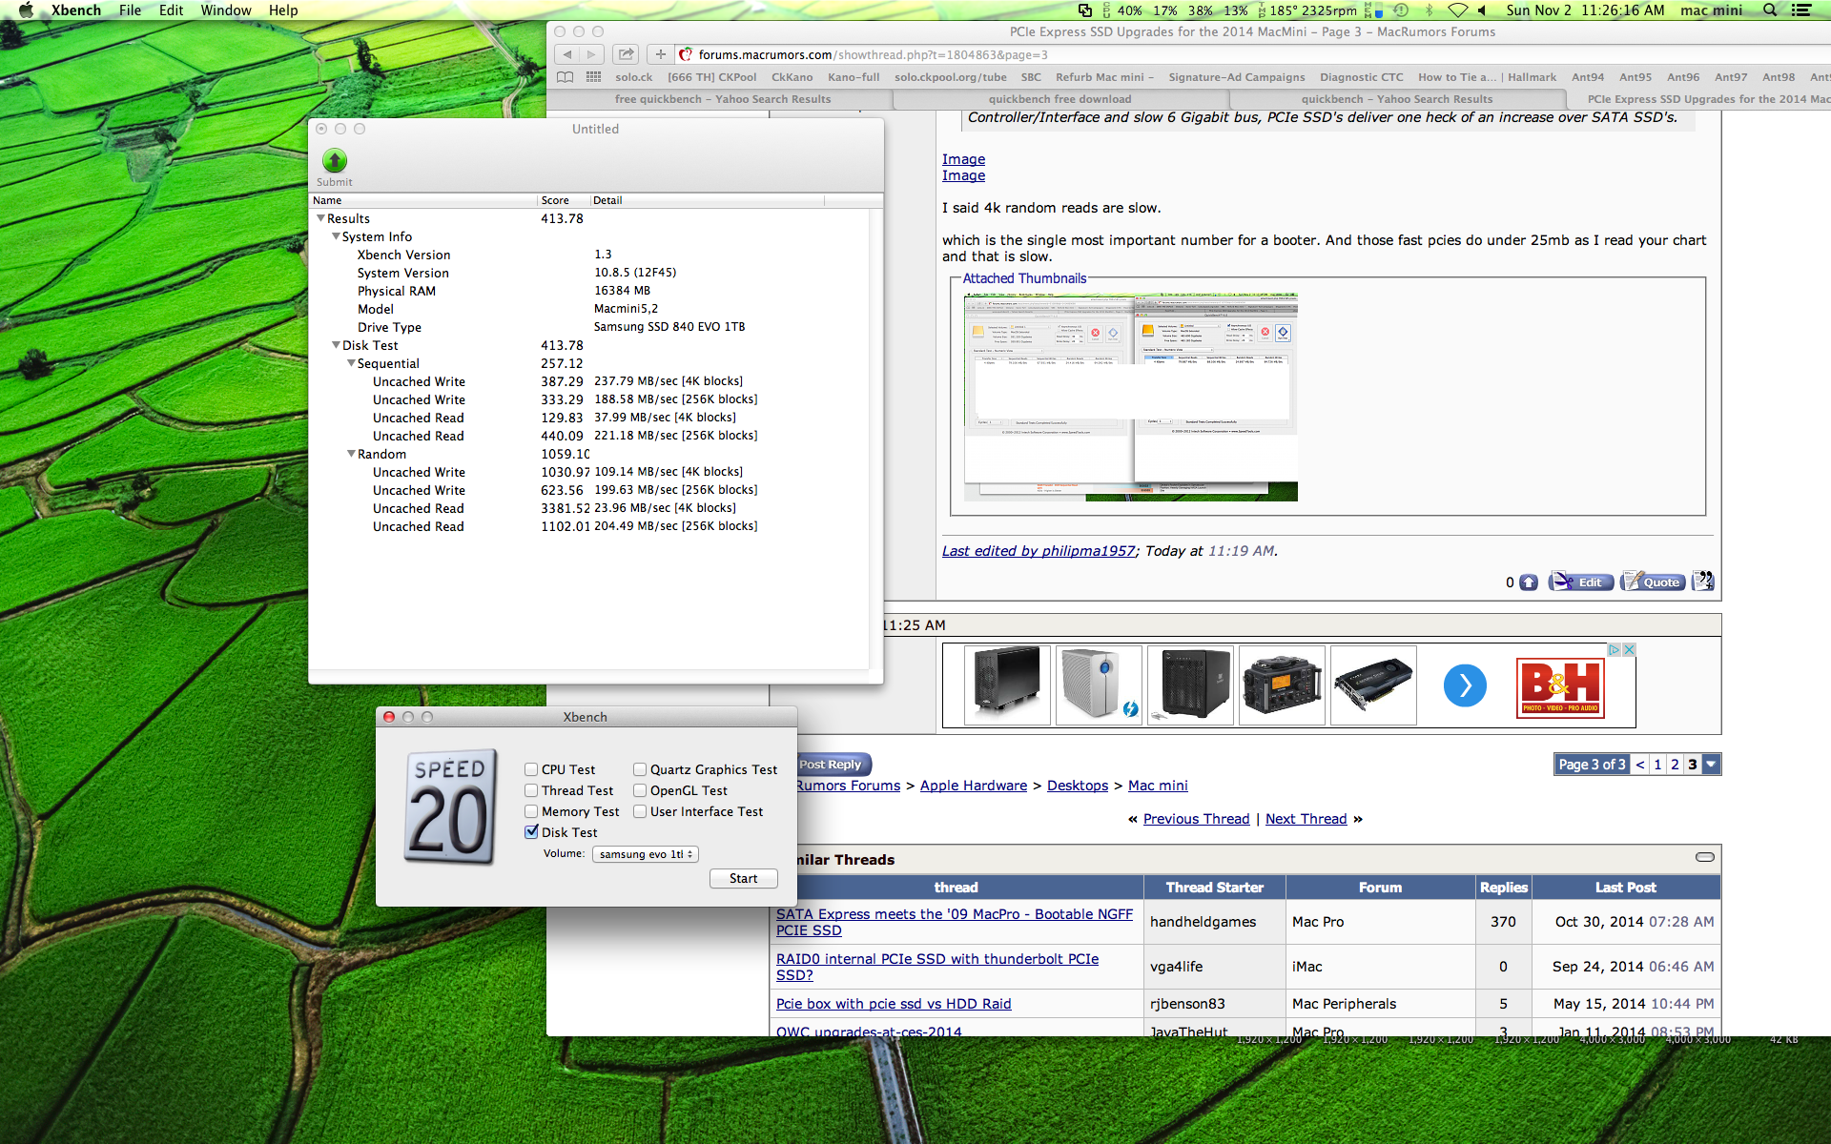Switch to free quickbench Yahoo Search tab

pyautogui.click(x=722, y=99)
